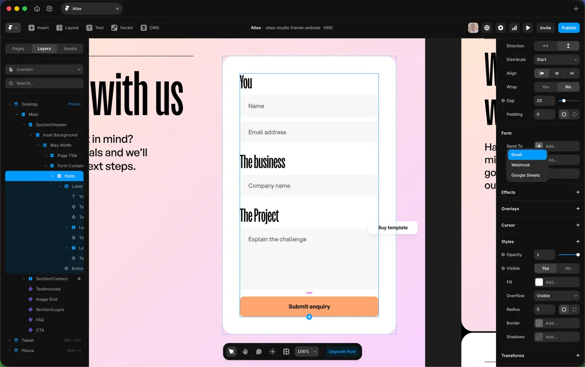The height and width of the screenshot is (367, 585).
Task: Click the grid components icon in bottom bar
Action: [x=286, y=352]
